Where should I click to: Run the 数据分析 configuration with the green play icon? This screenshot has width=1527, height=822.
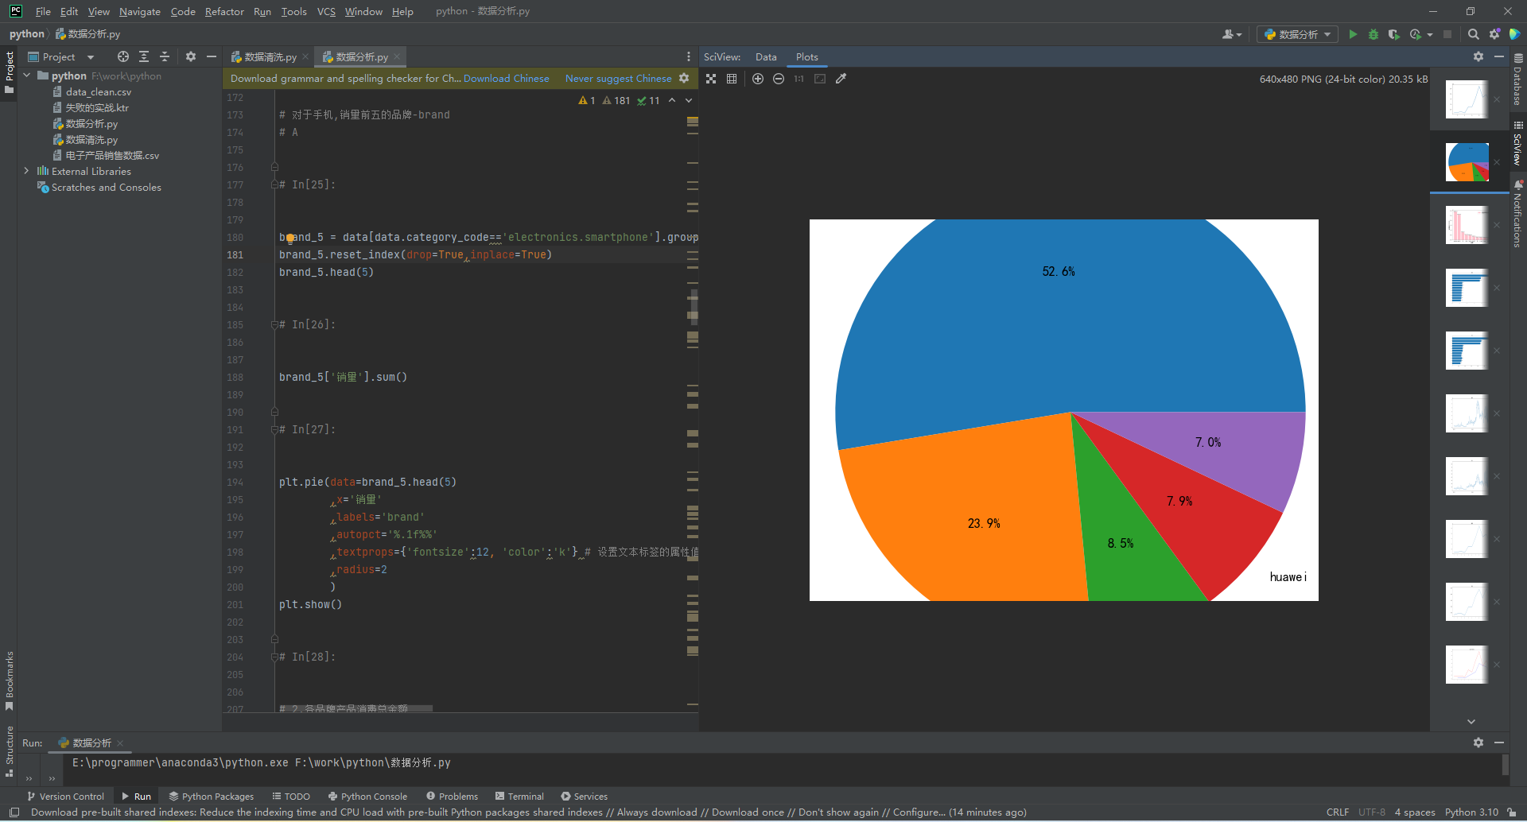1353,34
